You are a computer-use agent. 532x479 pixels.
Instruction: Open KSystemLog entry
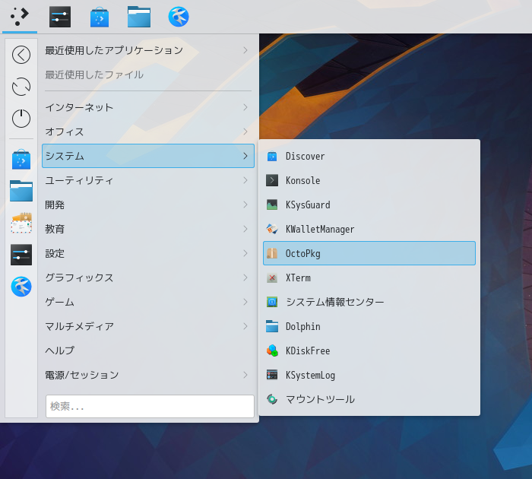[x=369, y=375]
